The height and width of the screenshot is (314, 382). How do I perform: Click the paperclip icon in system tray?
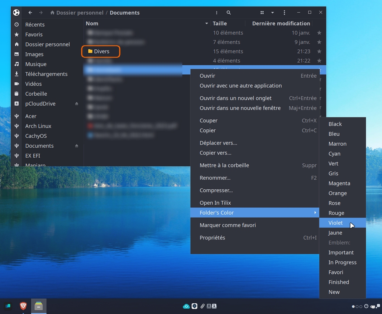(203, 306)
